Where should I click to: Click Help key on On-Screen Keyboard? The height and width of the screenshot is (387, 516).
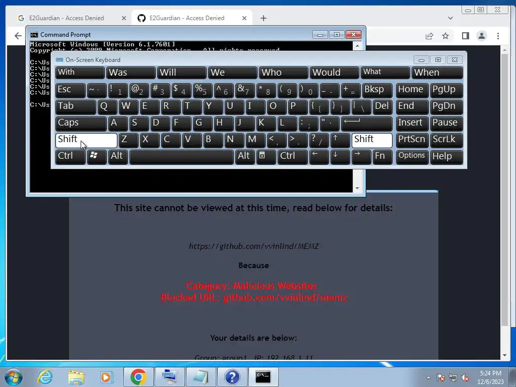tap(446, 157)
